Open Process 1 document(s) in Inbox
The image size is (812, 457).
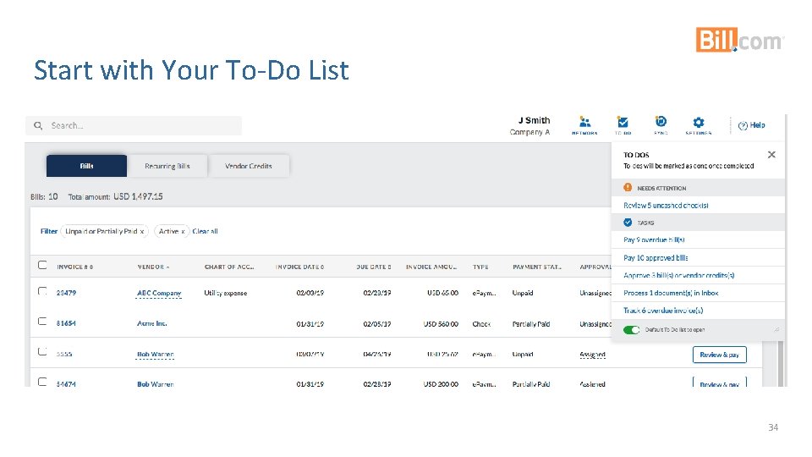pyautogui.click(x=671, y=293)
